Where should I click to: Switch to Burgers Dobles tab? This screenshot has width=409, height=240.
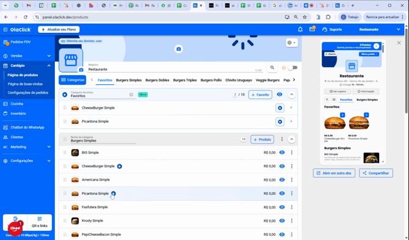pyautogui.click(x=157, y=80)
